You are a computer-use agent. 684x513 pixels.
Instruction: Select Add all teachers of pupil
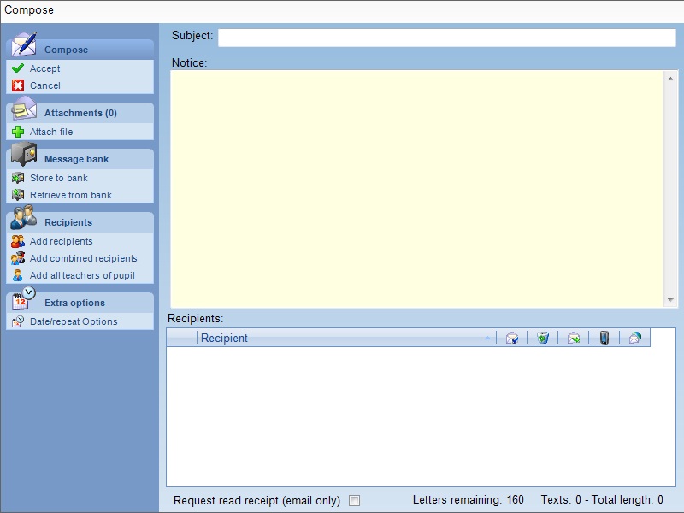(x=82, y=275)
